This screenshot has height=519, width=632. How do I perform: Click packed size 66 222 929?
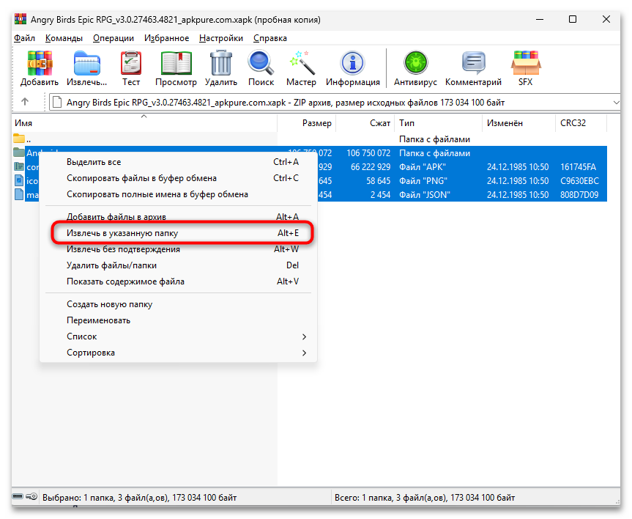point(371,167)
